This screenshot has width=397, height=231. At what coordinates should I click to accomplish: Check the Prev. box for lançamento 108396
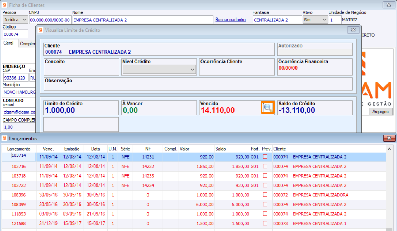point(265,195)
